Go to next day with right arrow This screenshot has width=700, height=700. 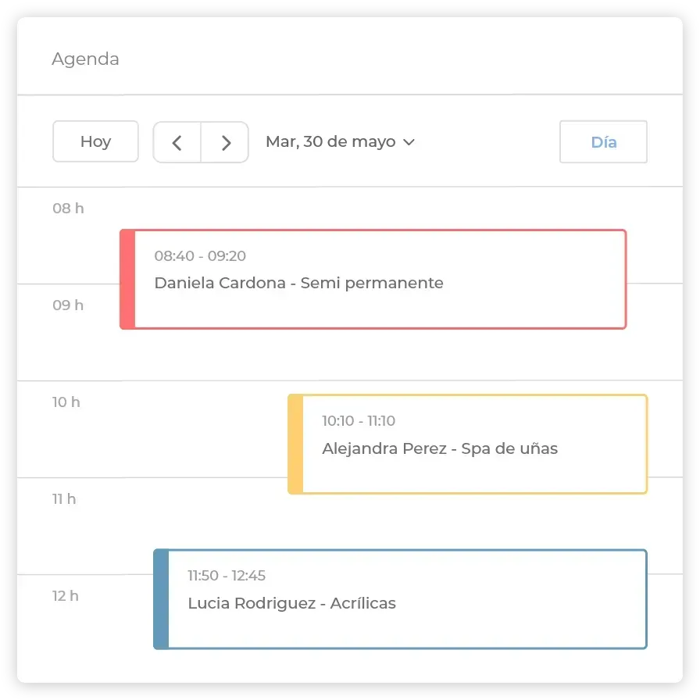point(225,142)
